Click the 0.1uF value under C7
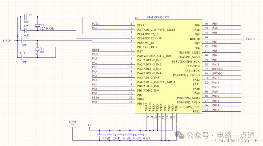This screenshot has height=146, width=263. point(146,138)
